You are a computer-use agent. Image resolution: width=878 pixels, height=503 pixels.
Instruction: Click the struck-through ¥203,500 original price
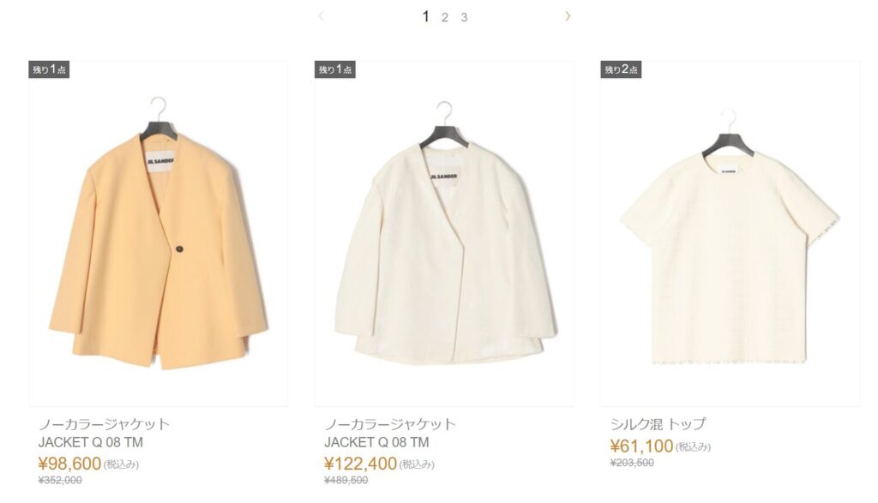(x=632, y=463)
